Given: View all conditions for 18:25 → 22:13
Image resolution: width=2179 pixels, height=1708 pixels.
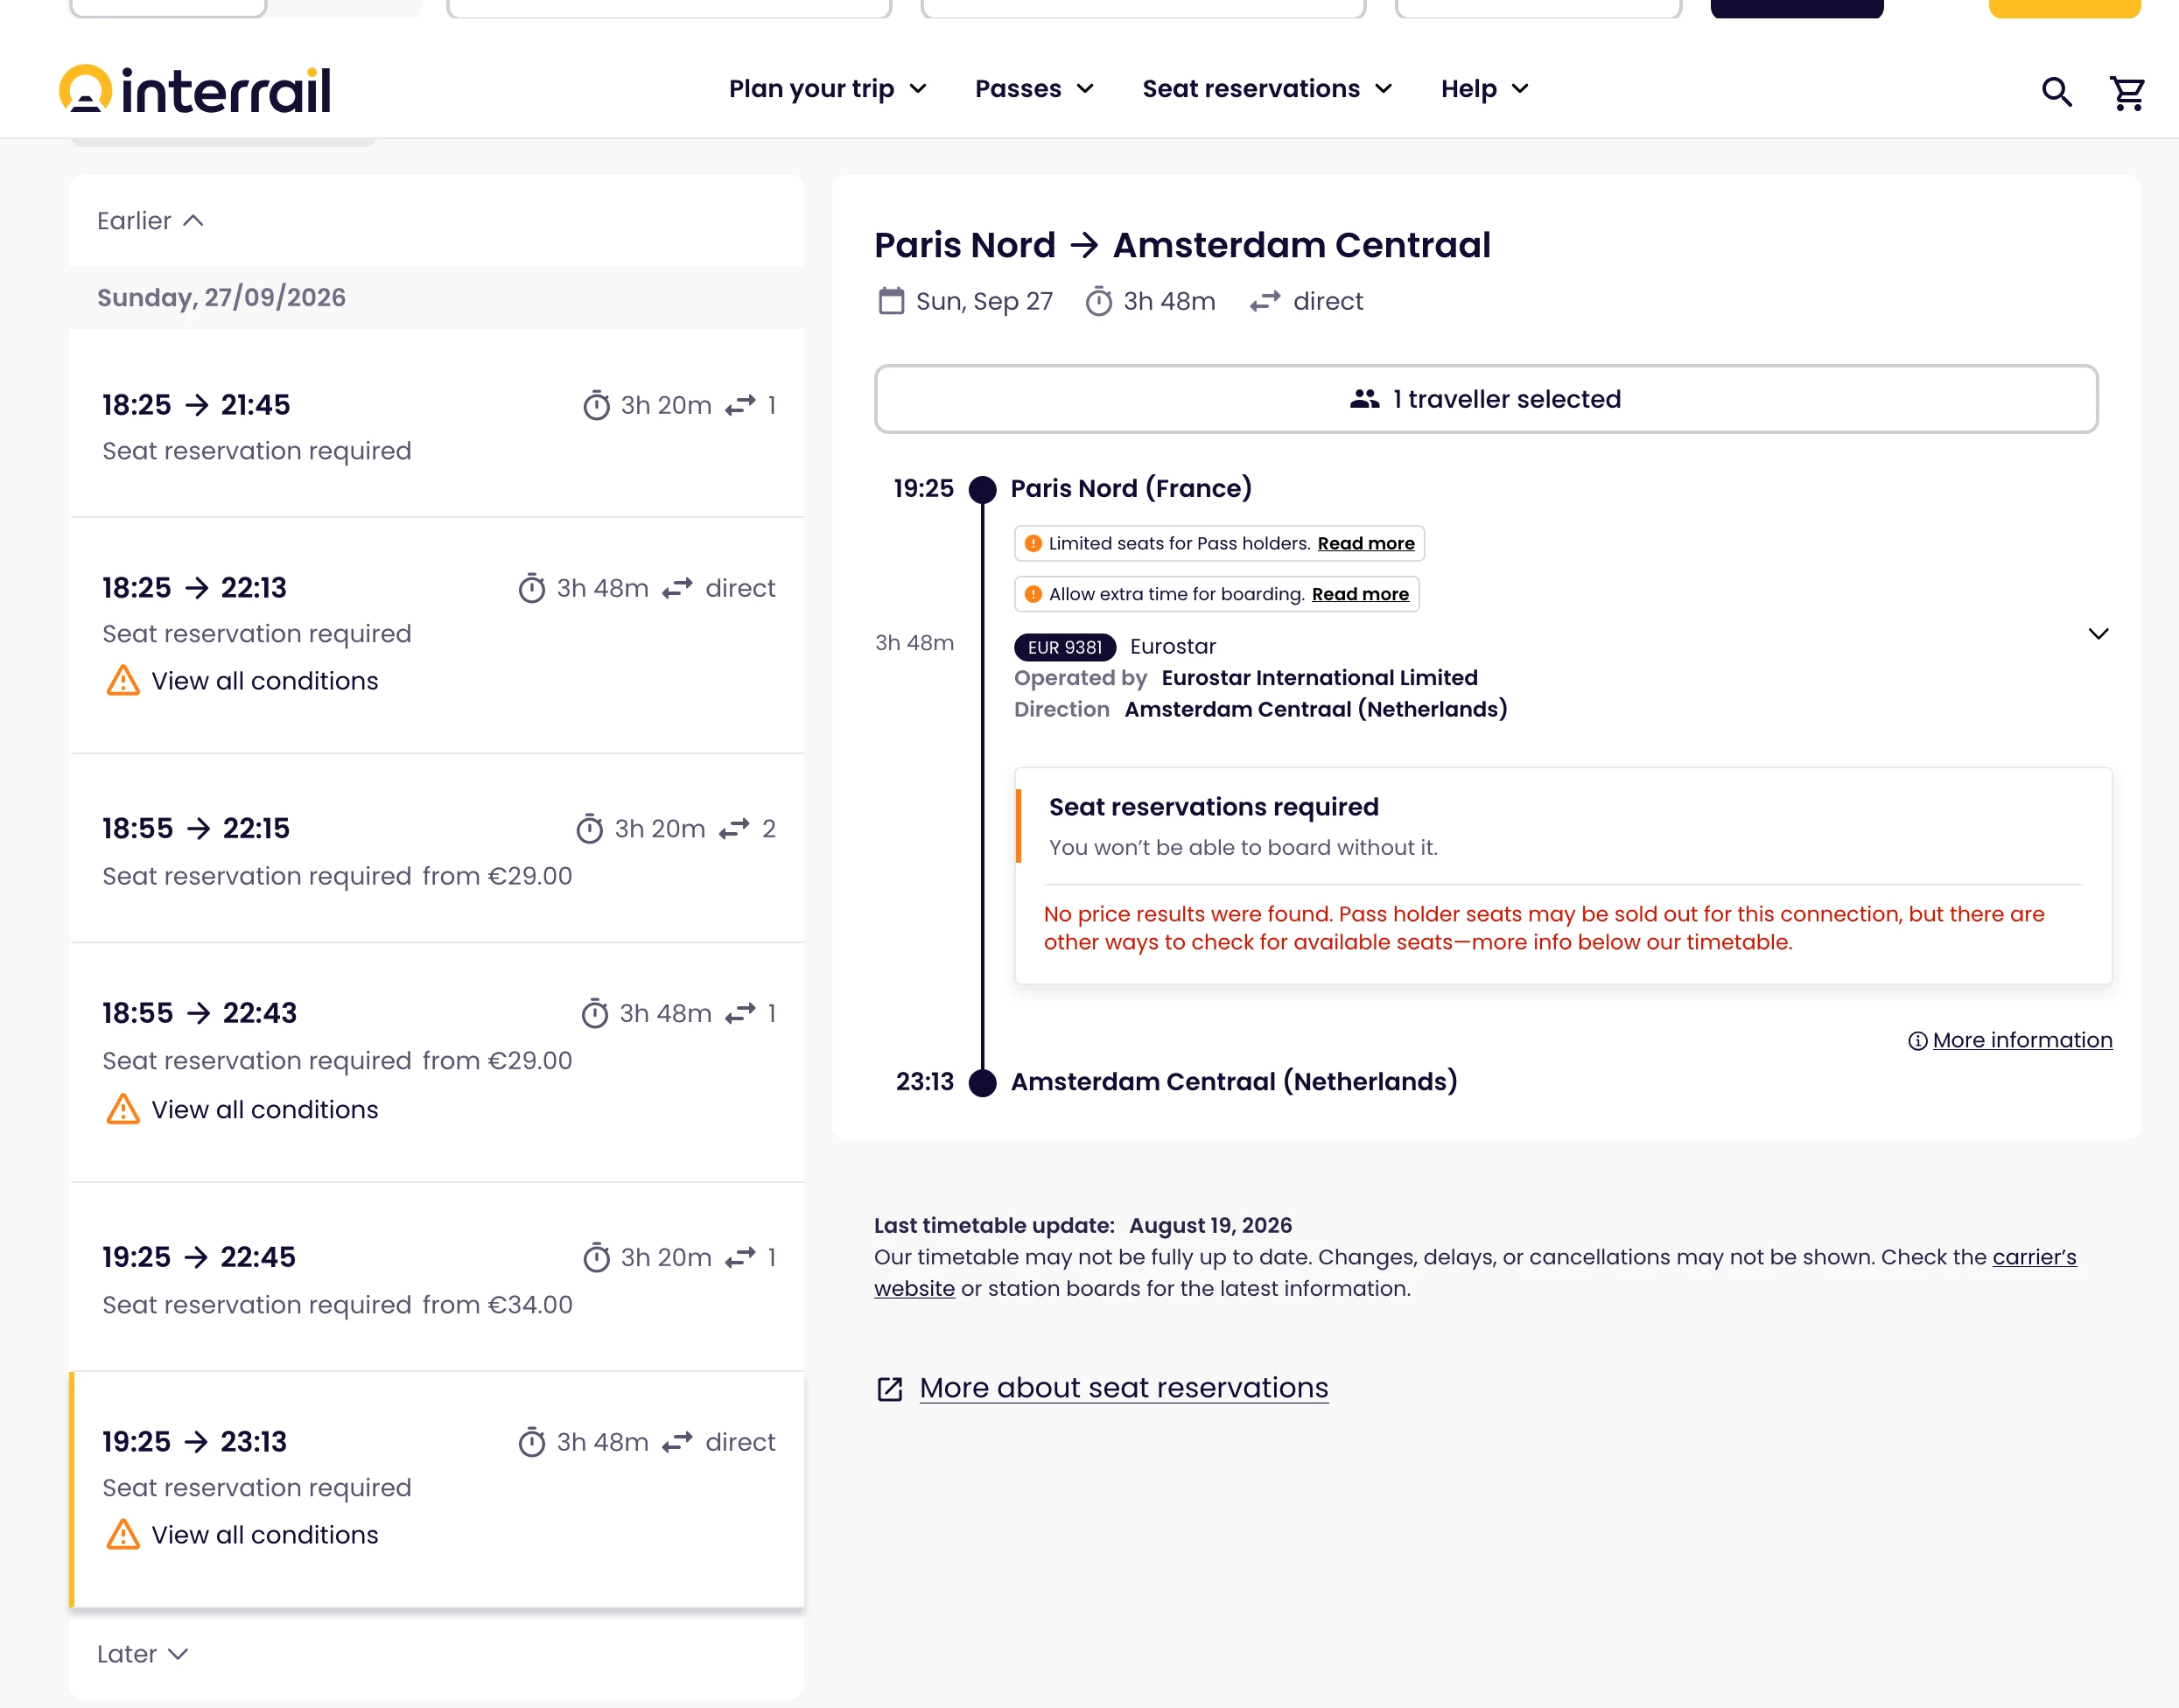Looking at the screenshot, I should pyautogui.click(x=265, y=681).
